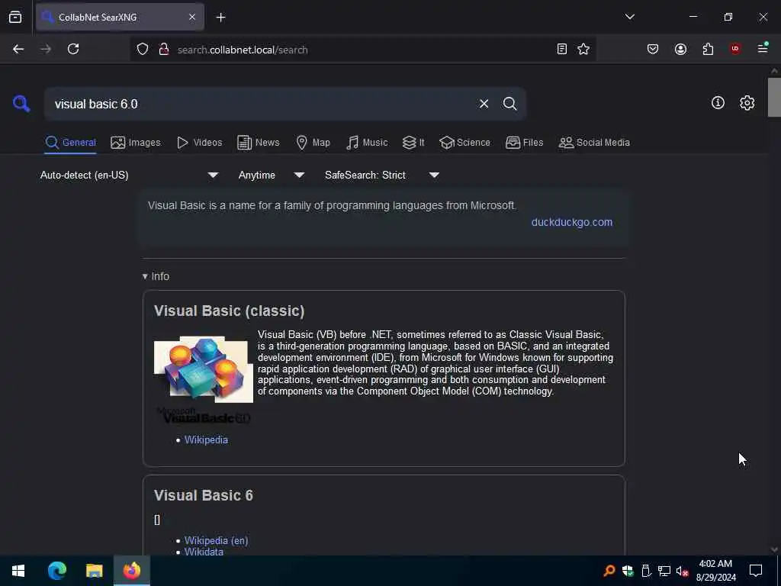Switch to the It category tab
This screenshot has width=781, height=586.
[x=413, y=143]
